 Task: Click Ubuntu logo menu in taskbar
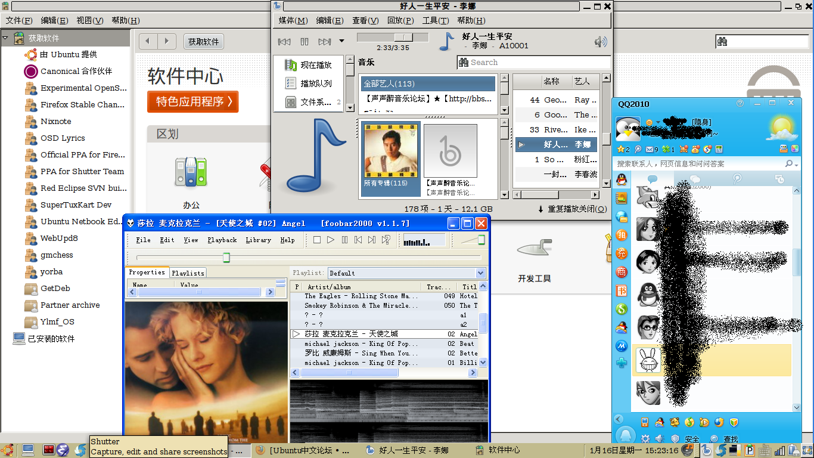8,450
